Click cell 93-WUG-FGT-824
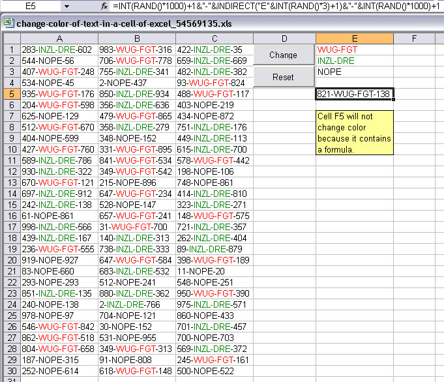This screenshot has width=444, height=382. pos(215,83)
